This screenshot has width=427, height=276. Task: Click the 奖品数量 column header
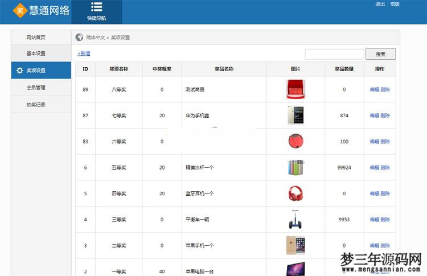point(344,69)
